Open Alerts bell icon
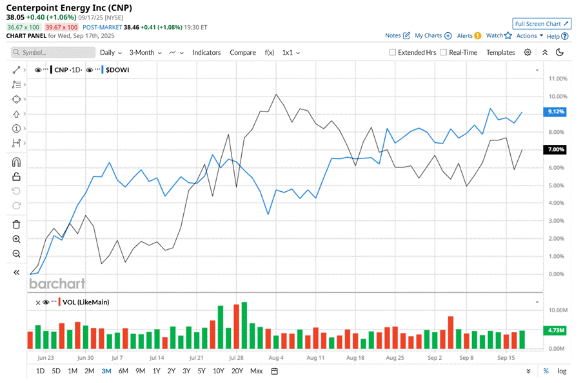The image size is (583, 383). coord(478,35)
